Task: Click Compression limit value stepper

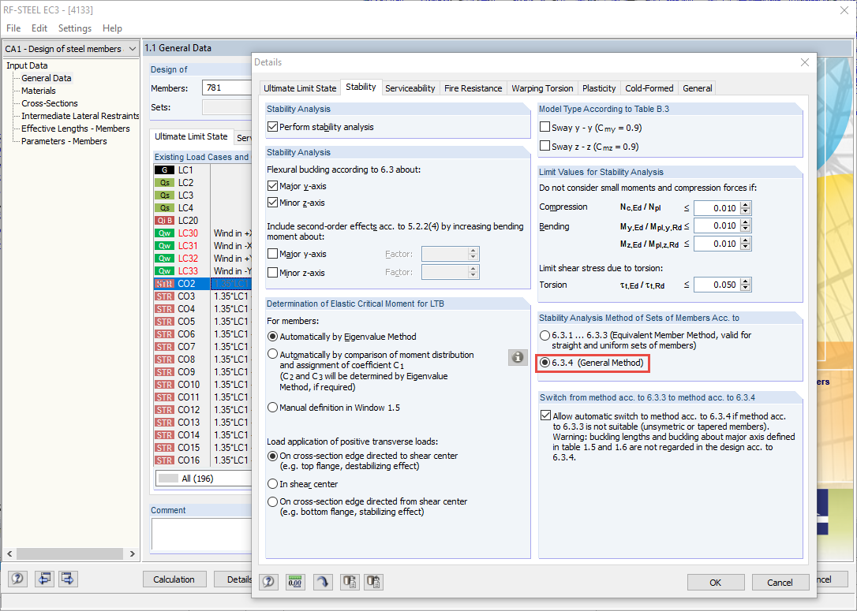Action: pos(746,208)
